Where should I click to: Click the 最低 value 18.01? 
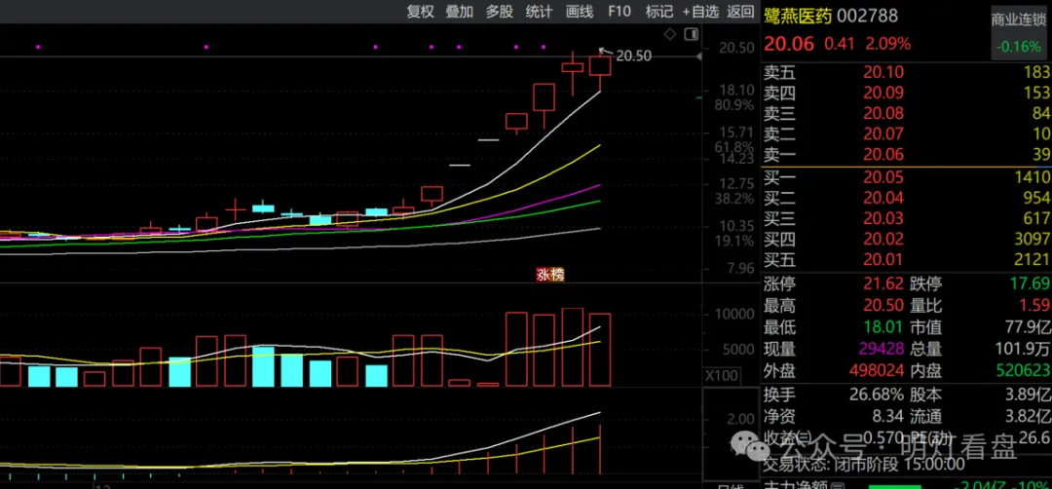point(883,326)
